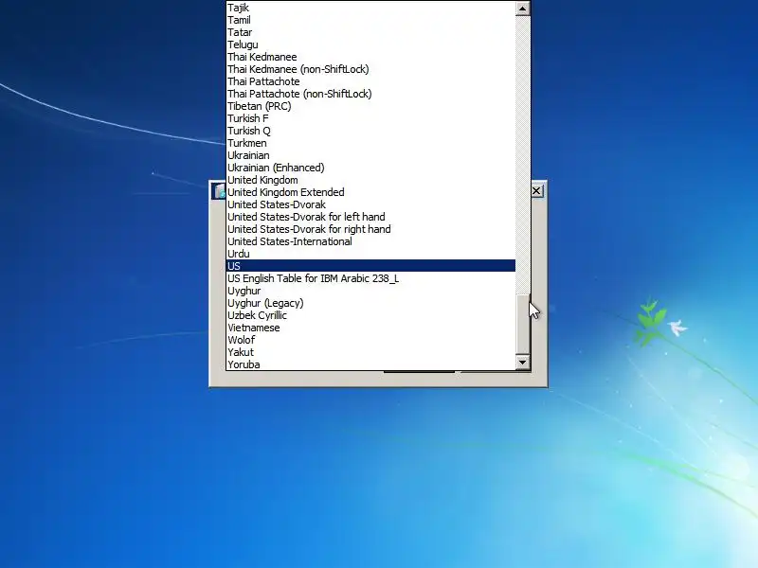Select Thai Kedmanee layout
This screenshot has width=758, height=568.
[370, 57]
